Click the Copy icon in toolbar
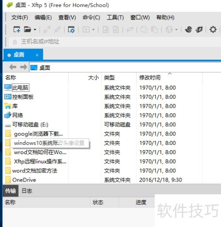The image size is (221, 227). pos(144,30)
